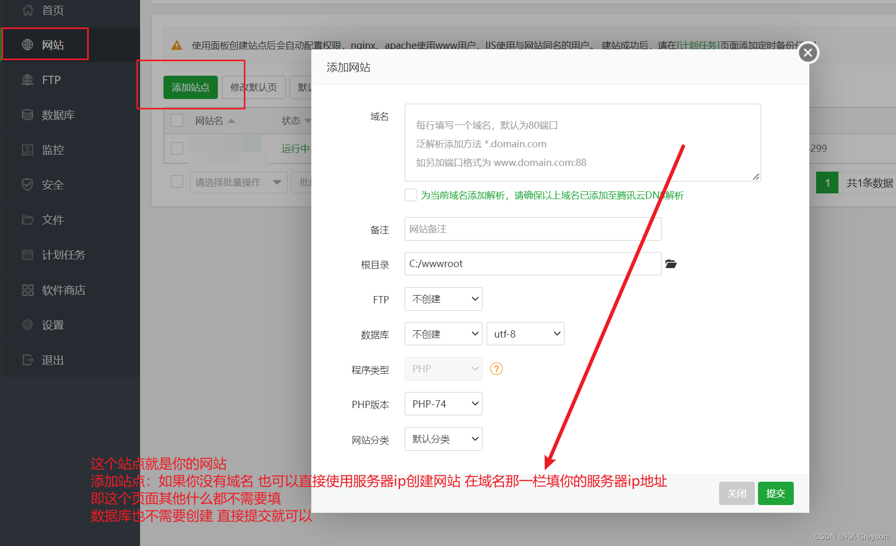This screenshot has height=546, width=896.
Task: Focus the 网站备注 input field
Action: 533,229
